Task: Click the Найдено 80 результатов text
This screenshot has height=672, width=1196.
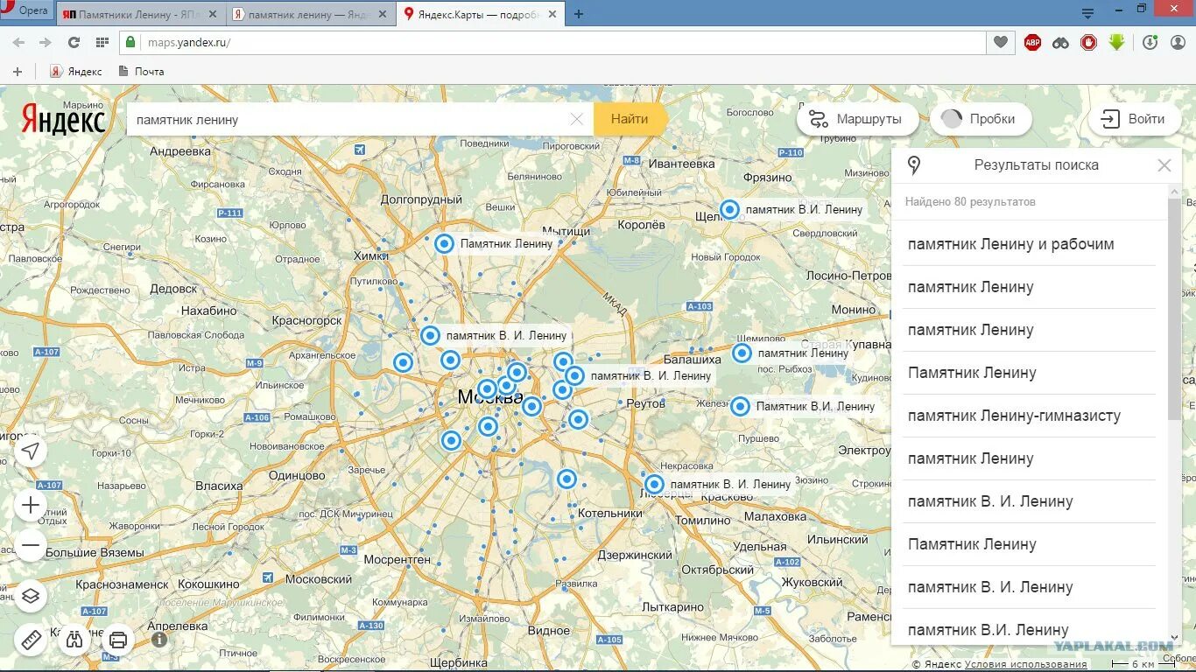Action: (x=970, y=202)
